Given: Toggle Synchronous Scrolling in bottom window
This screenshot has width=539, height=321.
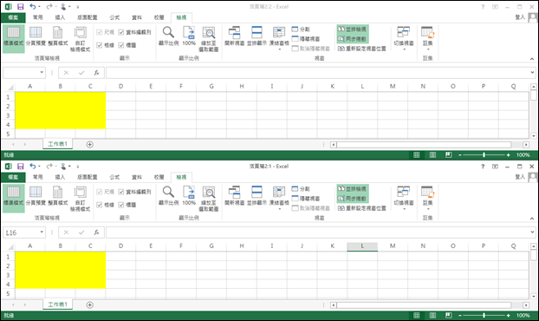Looking at the screenshot, I should click(x=353, y=199).
